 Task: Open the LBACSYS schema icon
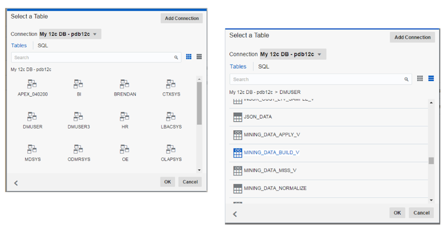point(171,117)
